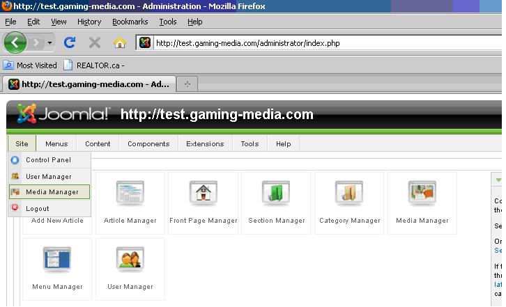Collapse right panel with green triangle
Viewport: 506px width, 307px height.
coord(498,180)
